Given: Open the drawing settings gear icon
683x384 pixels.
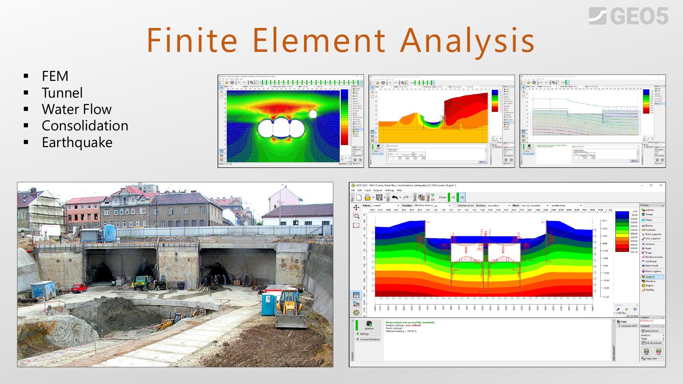Looking at the screenshot, I should [x=356, y=313].
